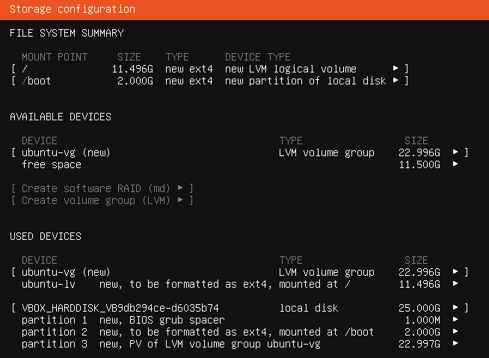Open arrow menu for /boot mount row
Viewport: 489px width, 358px height.
396,81
